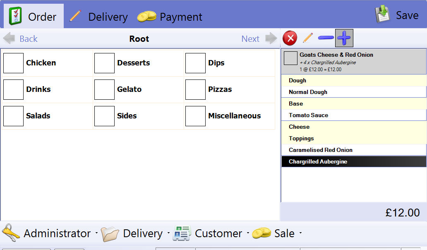Switch to the Delivery tab
The image size is (427, 250).
coord(98,17)
